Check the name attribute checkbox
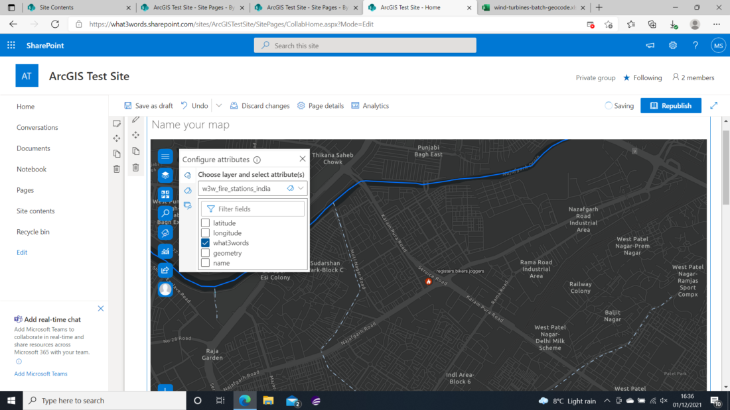The image size is (730, 410). coord(205,263)
